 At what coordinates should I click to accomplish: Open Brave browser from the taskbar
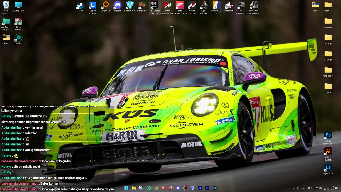click(163, 188)
